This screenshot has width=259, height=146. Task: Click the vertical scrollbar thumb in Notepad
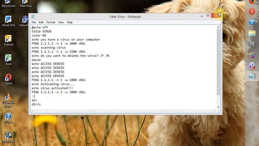219,62
